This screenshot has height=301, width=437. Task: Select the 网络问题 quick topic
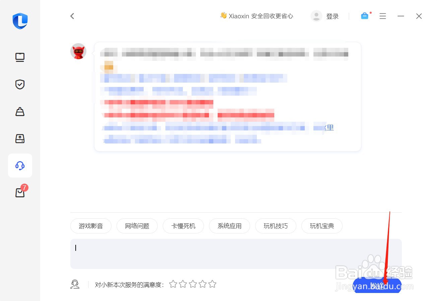coord(137,226)
